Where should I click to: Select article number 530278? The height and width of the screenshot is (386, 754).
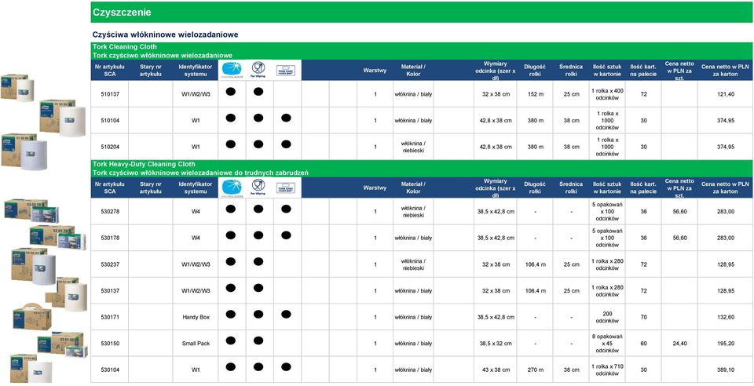coord(110,212)
